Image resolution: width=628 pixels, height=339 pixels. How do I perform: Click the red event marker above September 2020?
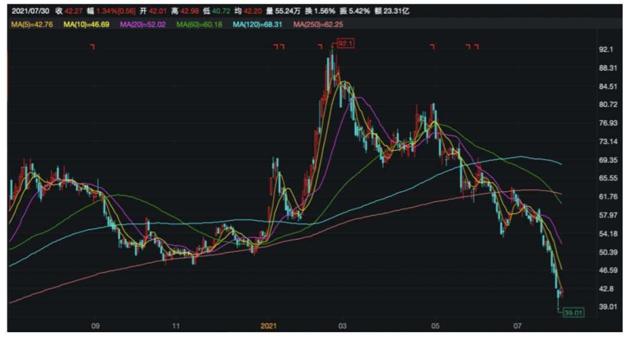pyautogui.click(x=92, y=47)
